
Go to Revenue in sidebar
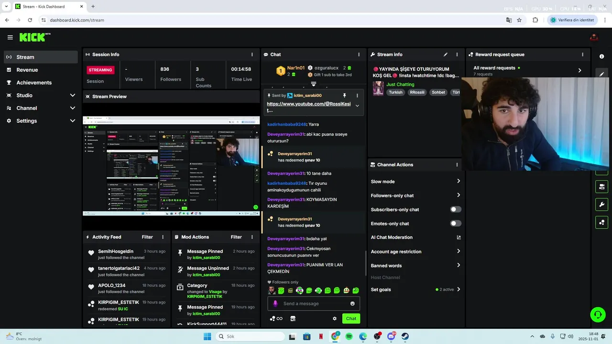point(41,70)
